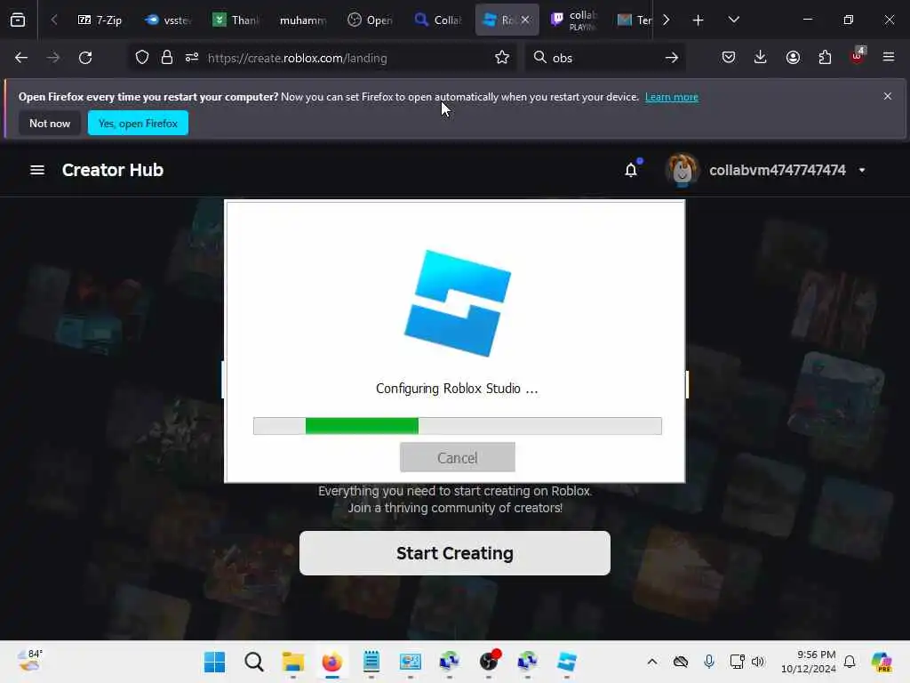Expand the list all tabs dropdown

733,20
